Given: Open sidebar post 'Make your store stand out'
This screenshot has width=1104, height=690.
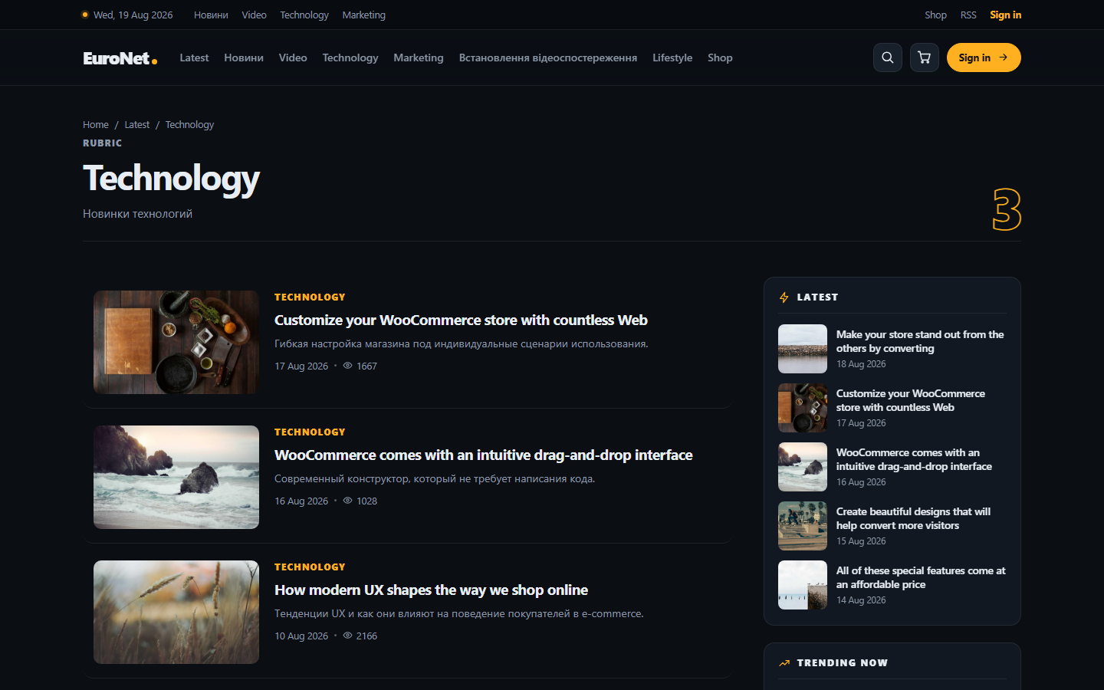Looking at the screenshot, I should [920, 341].
